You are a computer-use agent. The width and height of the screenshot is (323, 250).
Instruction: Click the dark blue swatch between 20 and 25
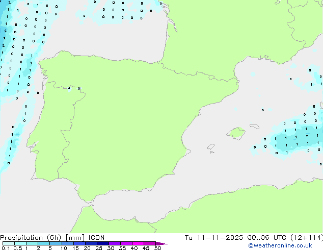coord(91,243)
